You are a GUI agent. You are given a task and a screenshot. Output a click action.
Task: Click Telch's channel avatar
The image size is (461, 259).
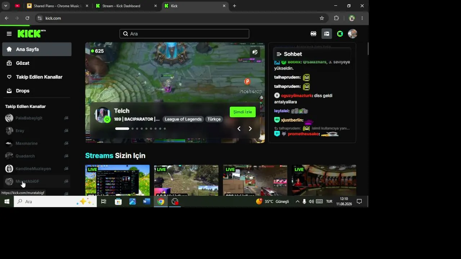(x=102, y=115)
